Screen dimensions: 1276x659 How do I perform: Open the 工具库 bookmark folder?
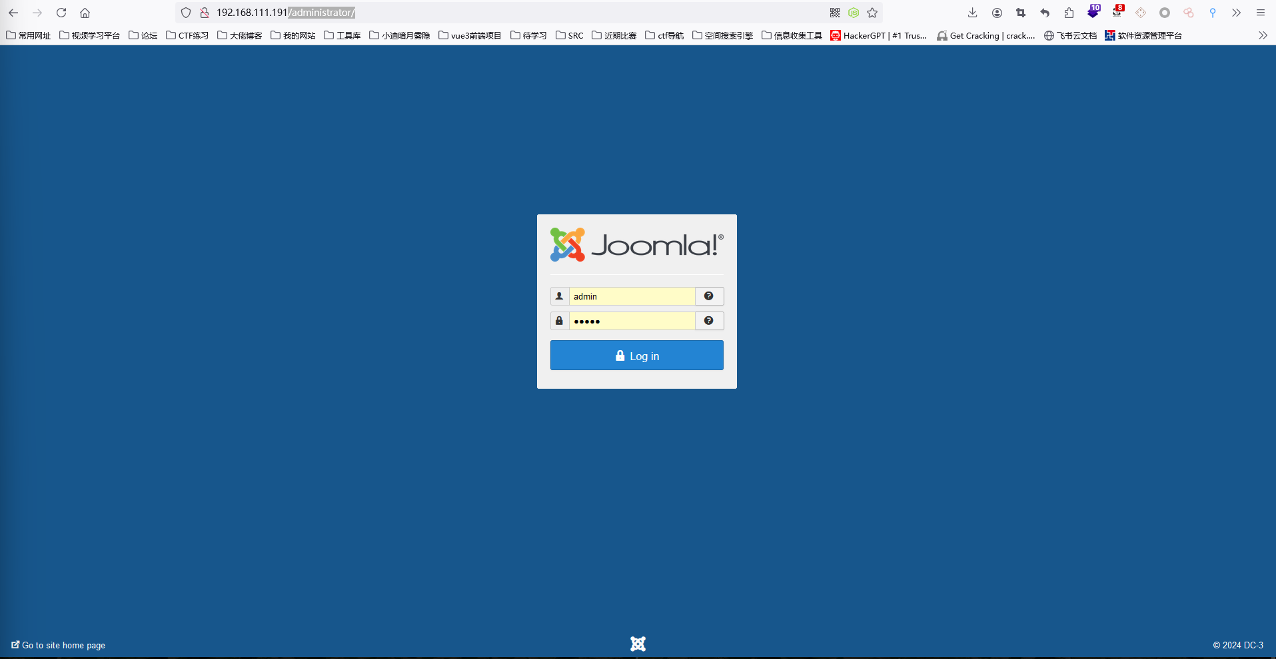tap(342, 35)
